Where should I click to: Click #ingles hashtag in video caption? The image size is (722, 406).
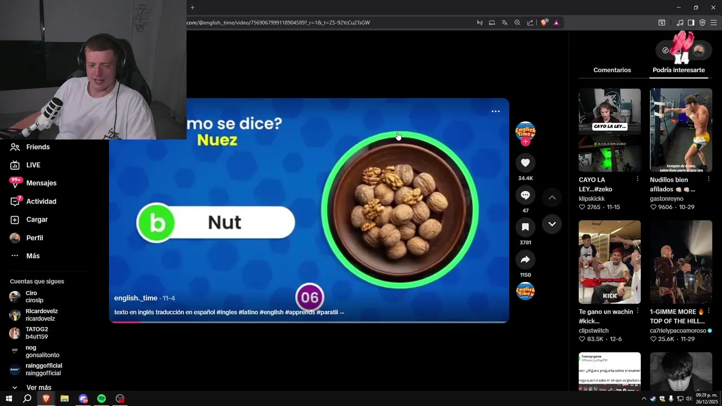click(x=227, y=312)
